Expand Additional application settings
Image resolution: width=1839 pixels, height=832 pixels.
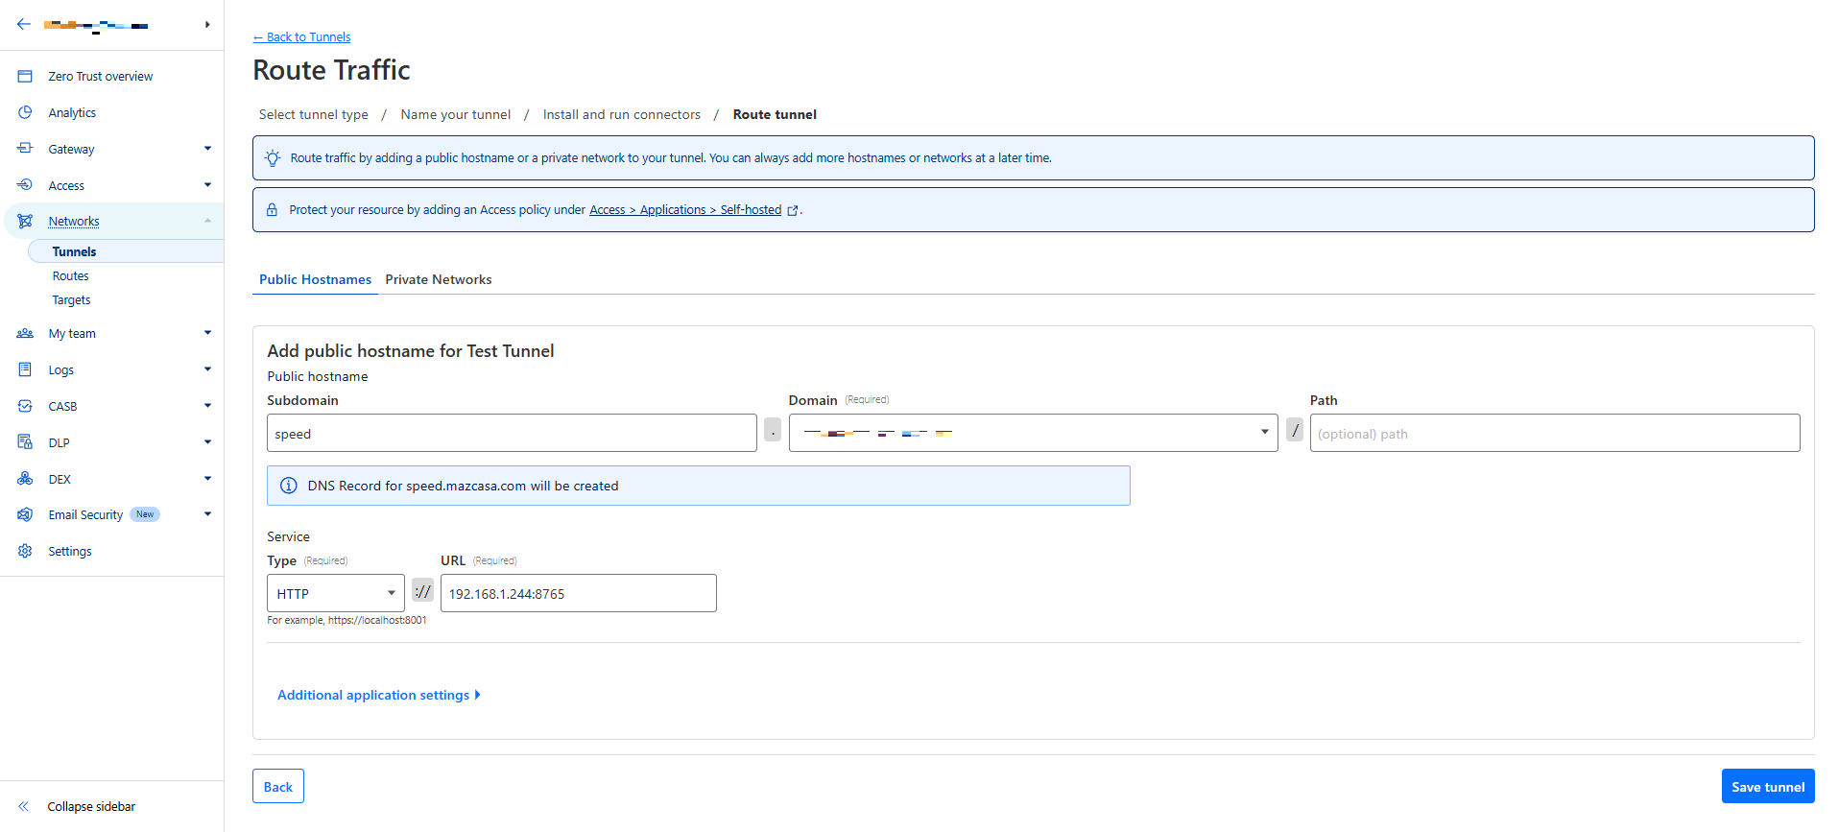[x=378, y=695]
